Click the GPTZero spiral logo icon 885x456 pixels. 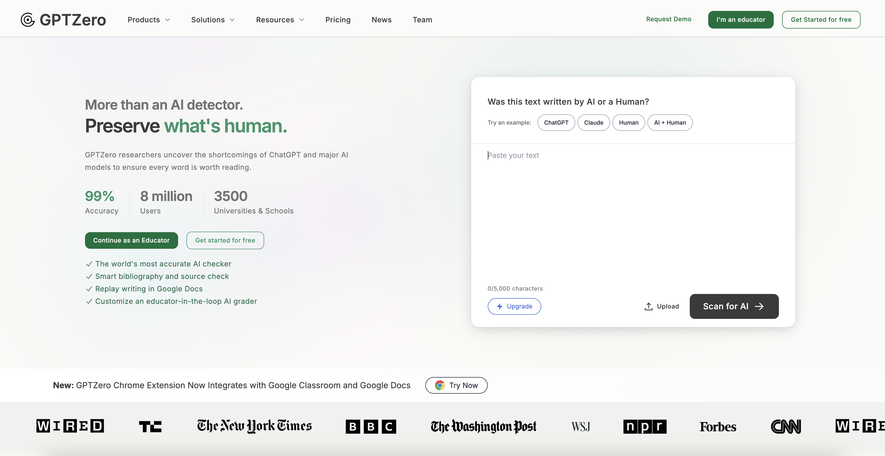[x=28, y=19]
